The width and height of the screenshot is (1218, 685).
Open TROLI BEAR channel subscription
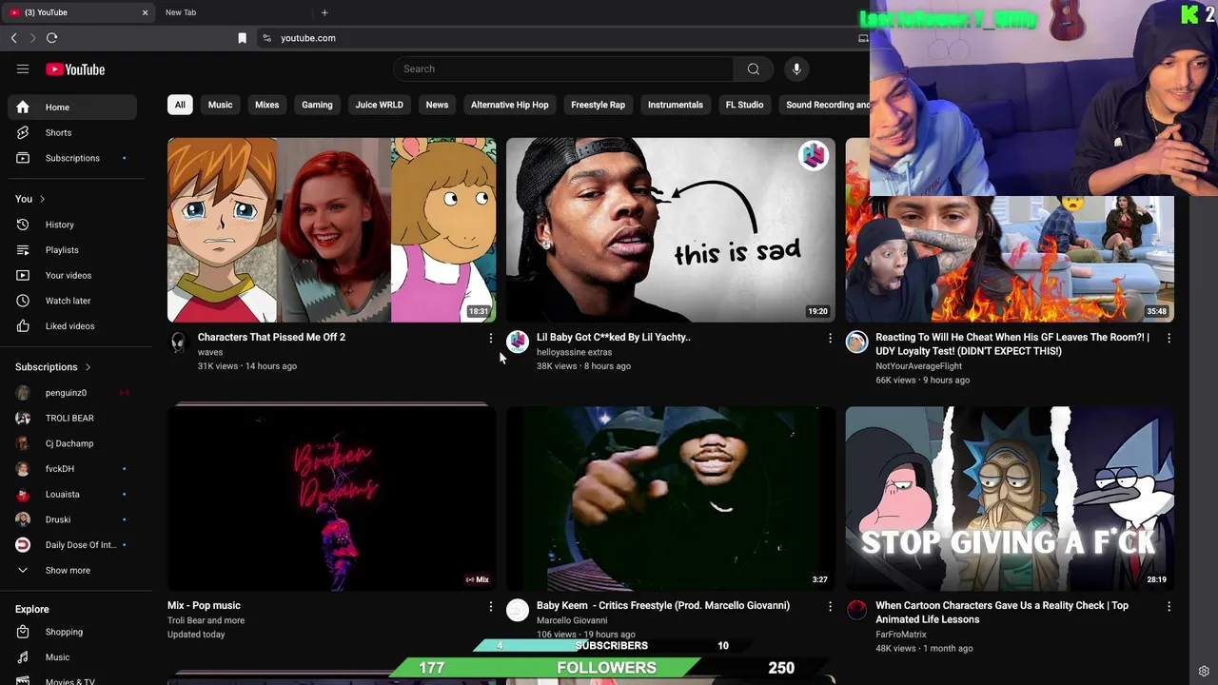(x=72, y=418)
